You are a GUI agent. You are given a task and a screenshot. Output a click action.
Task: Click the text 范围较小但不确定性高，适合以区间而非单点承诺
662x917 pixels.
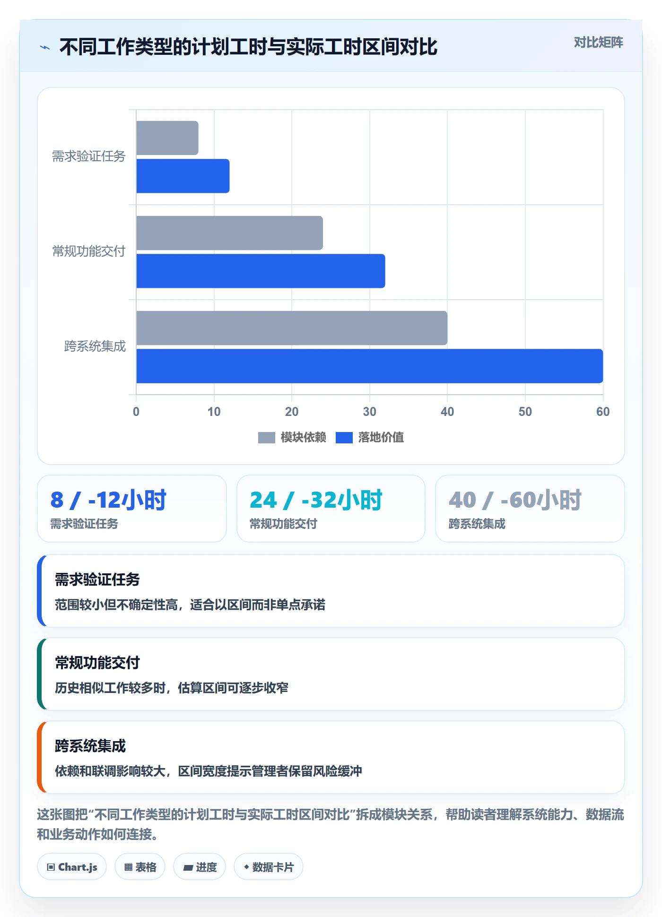(190, 605)
